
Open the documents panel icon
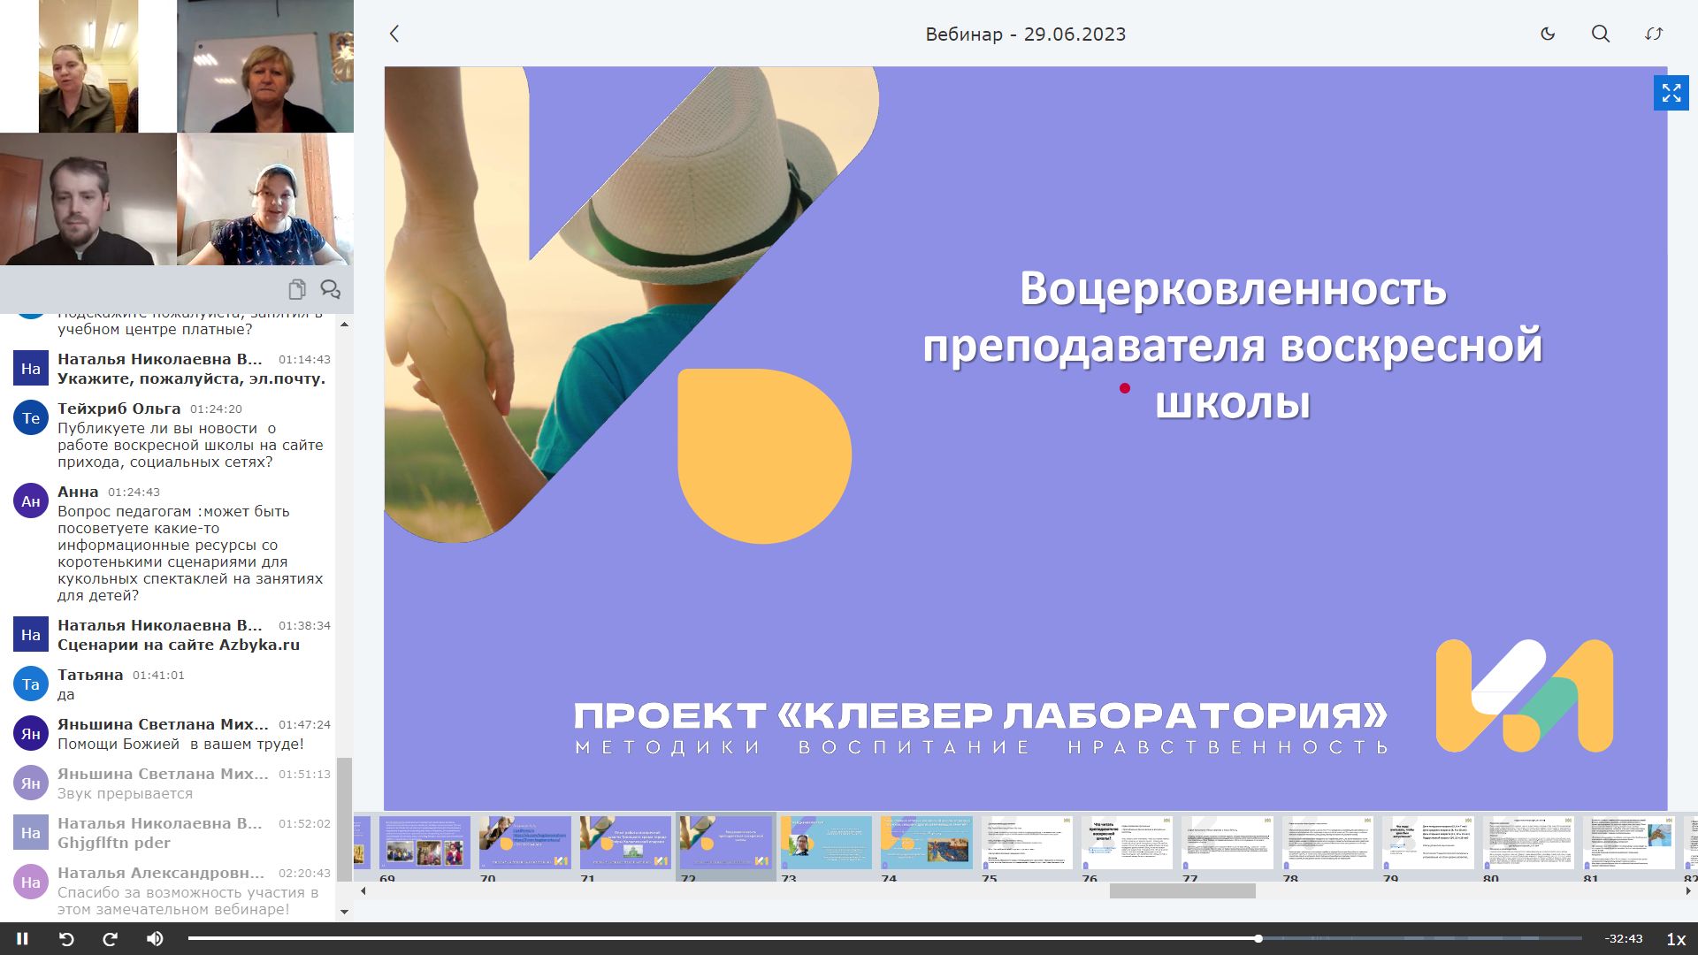(297, 289)
